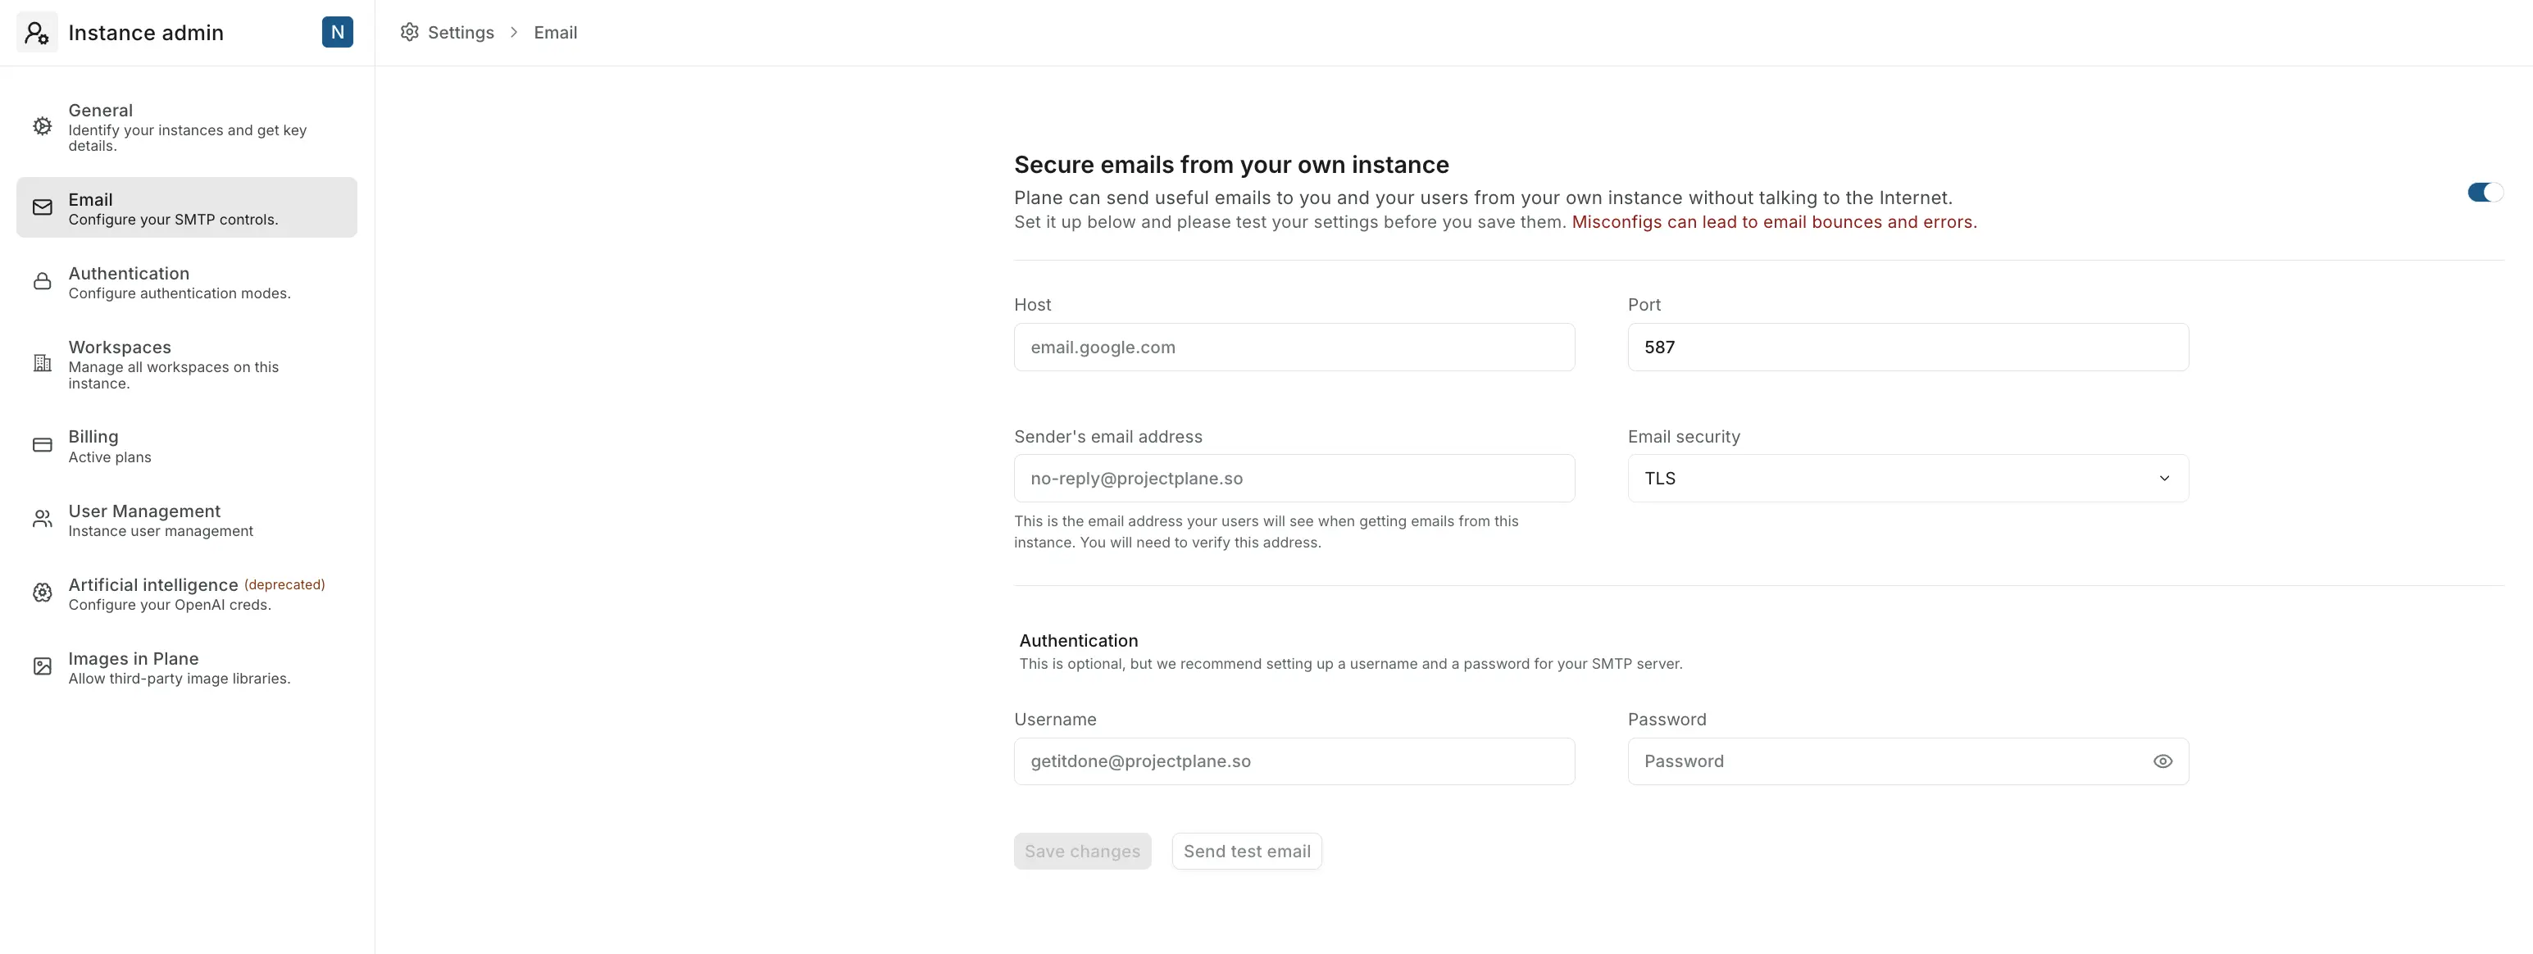The height and width of the screenshot is (954, 2533).
Task: Click the Instance admin logo icon
Action: [x=38, y=33]
